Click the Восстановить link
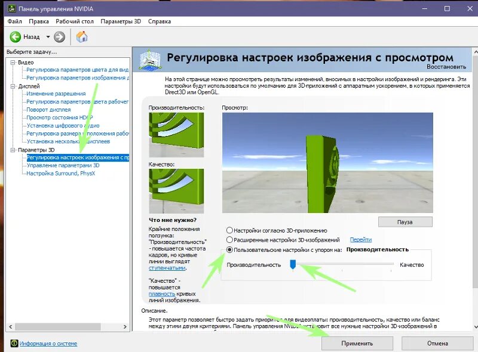This screenshot has height=352, width=478. (446, 67)
